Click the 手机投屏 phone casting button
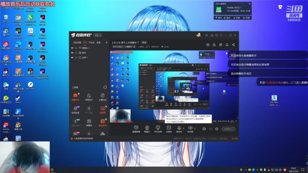The height and width of the screenshot is (173, 308). [158, 129]
